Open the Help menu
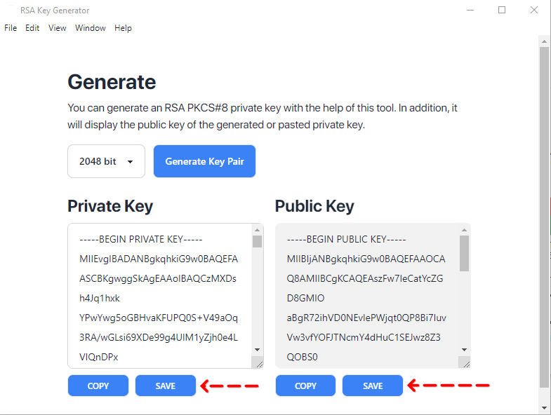This screenshot has height=415, width=551. click(x=124, y=28)
